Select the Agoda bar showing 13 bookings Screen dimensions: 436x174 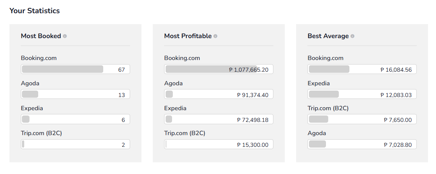pyautogui.click(x=75, y=94)
